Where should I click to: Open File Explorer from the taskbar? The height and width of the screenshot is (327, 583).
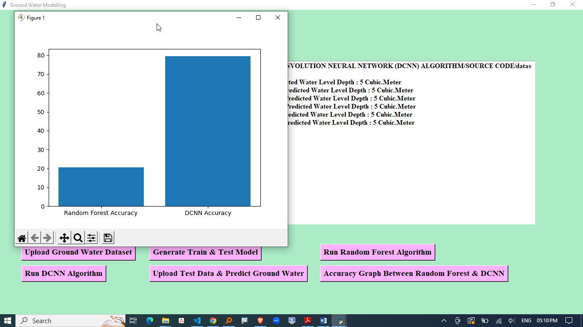click(166, 321)
